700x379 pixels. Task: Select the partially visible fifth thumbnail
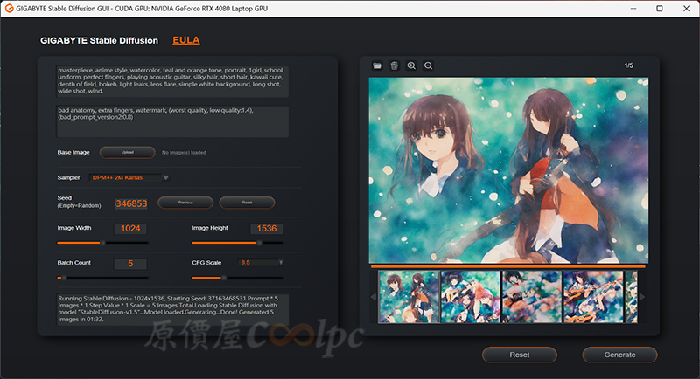click(x=631, y=297)
